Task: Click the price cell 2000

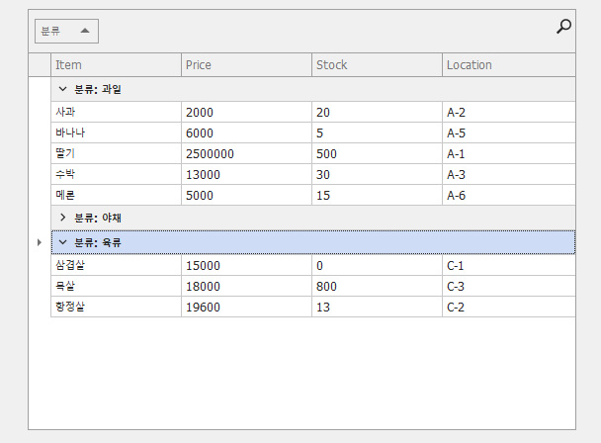Action: tap(246, 112)
